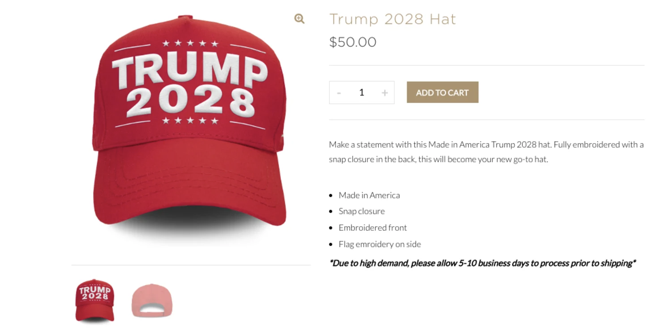Click the magnifier zoom icon on product image

click(299, 19)
